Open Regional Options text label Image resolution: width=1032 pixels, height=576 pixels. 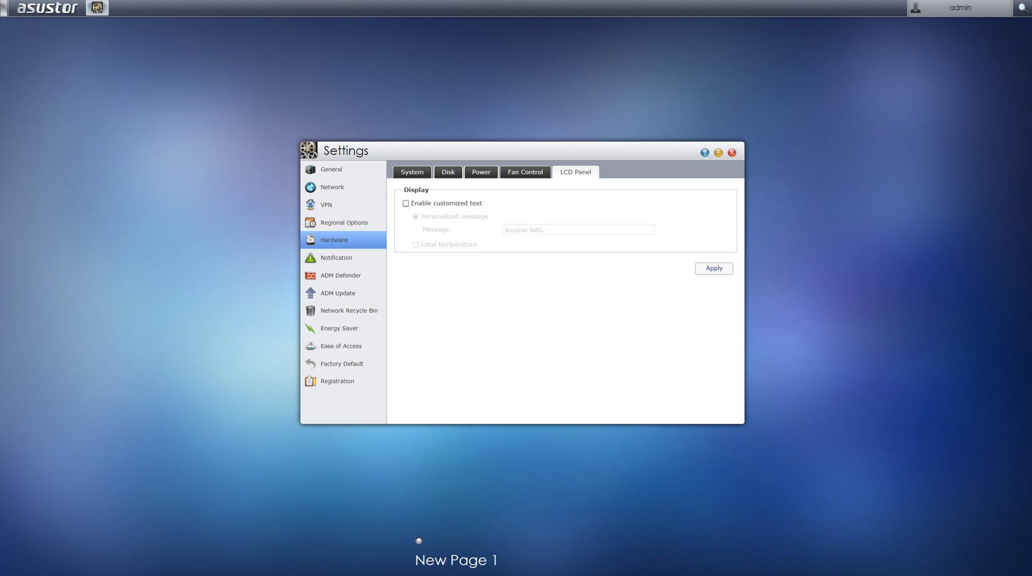pyautogui.click(x=344, y=223)
